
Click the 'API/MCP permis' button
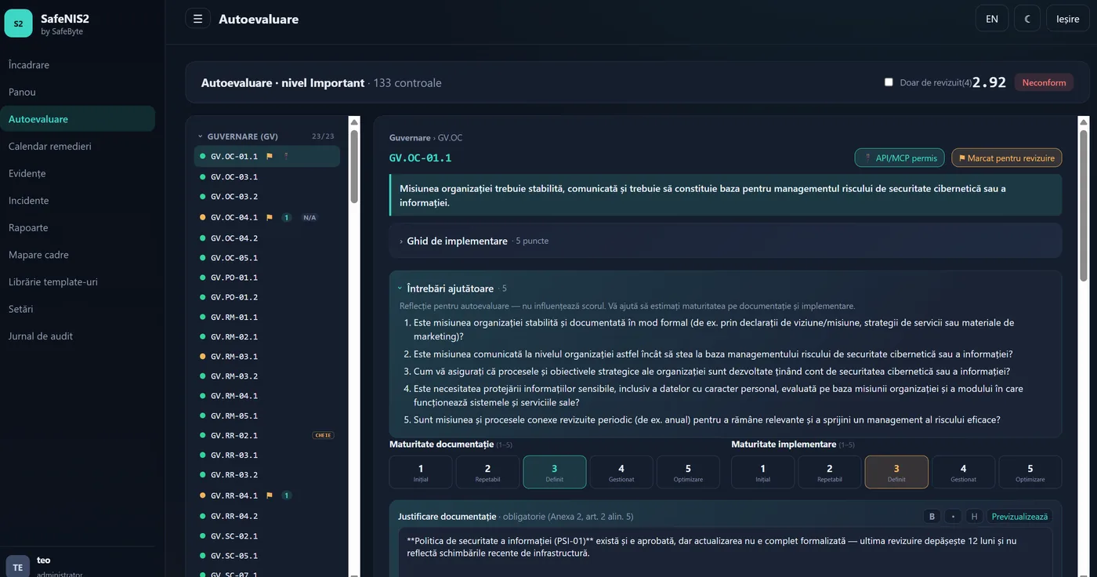pos(900,158)
